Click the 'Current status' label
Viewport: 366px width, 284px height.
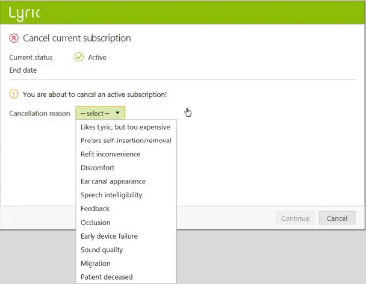click(31, 57)
